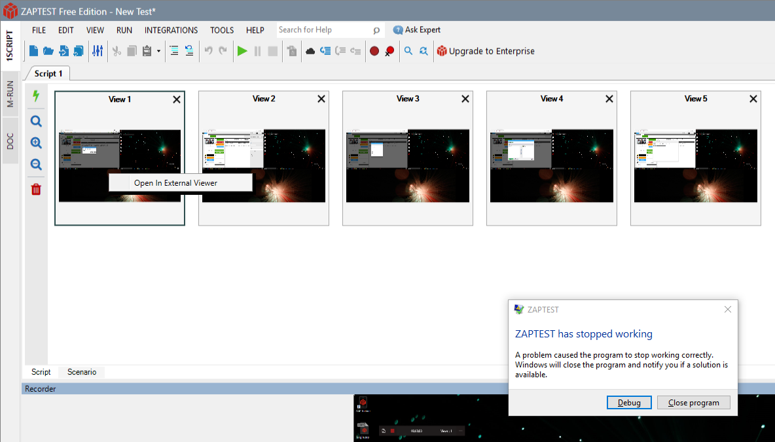Image resolution: width=775 pixels, height=442 pixels.
Task: Click the Open folder toolbar icon
Action: point(48,51)
